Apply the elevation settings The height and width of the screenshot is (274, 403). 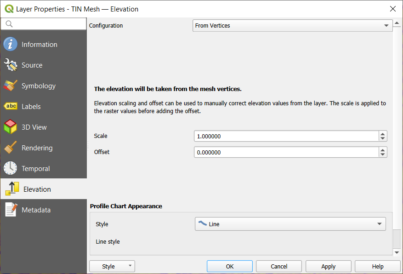pyautogui.click(x=328, y=266)
